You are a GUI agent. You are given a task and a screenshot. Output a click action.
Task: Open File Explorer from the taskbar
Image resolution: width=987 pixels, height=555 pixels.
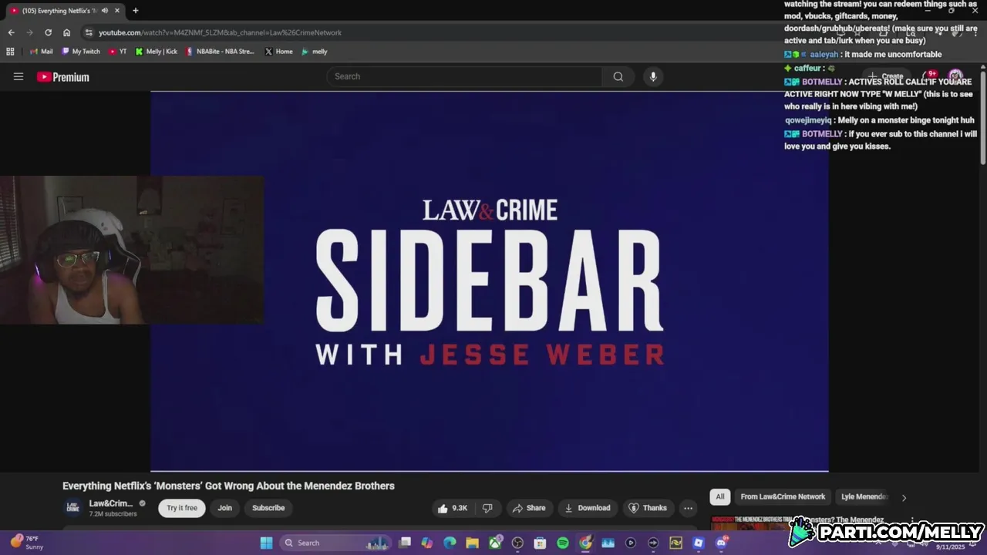(x=472, y=543)
